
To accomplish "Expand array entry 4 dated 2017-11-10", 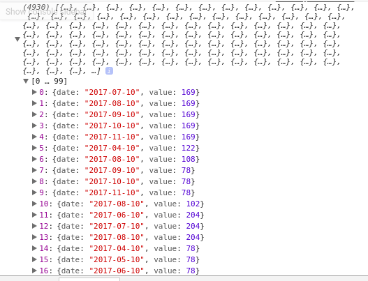I will 34,137.
